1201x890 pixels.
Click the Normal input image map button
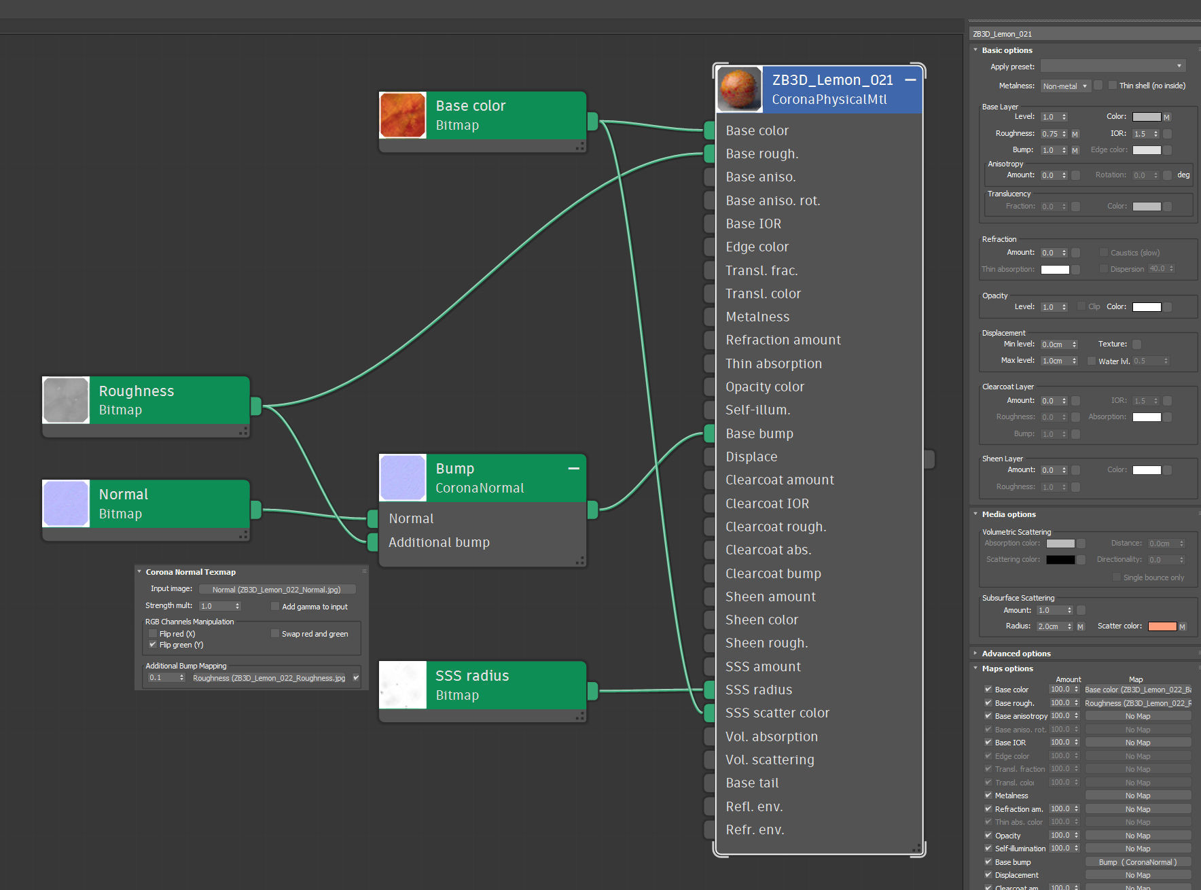pyautogui.click(x=276, y=589)
